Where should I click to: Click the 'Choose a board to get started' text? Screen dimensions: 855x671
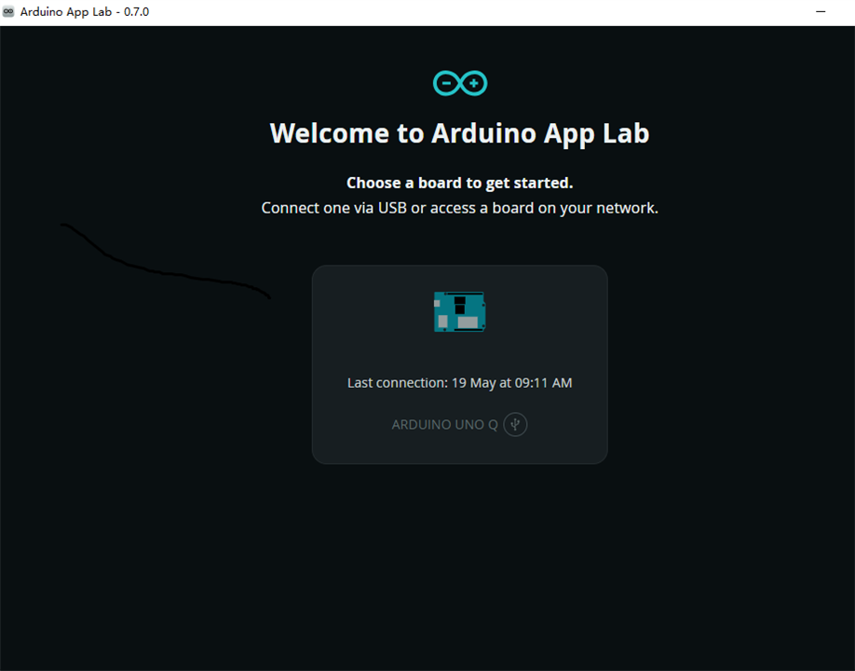[x=460, y=183]
